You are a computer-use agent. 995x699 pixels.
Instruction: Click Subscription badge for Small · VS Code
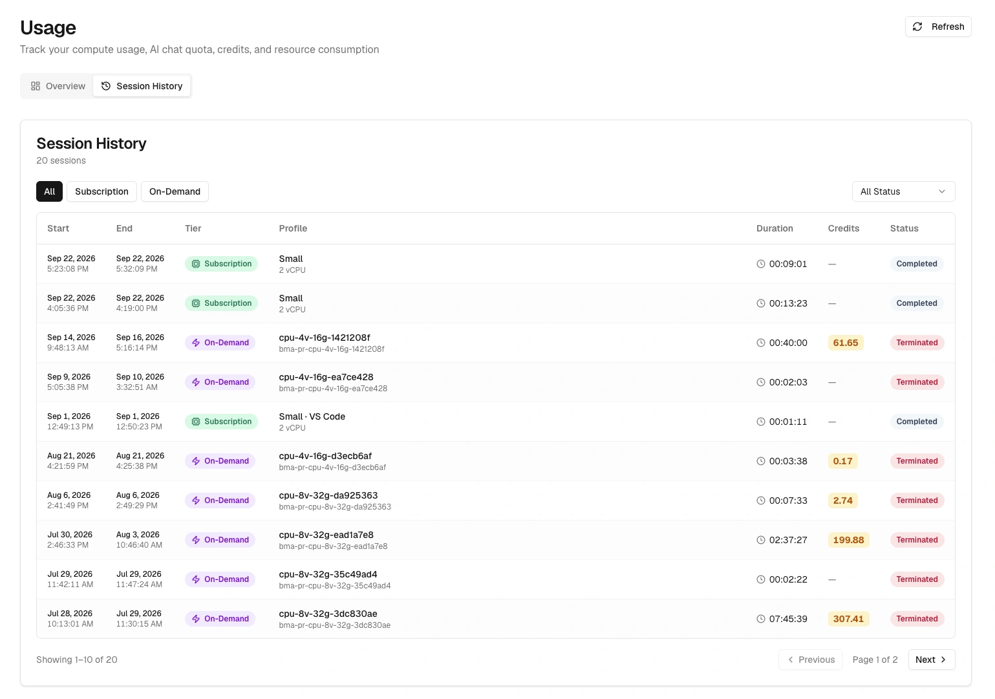click(221, 422)
